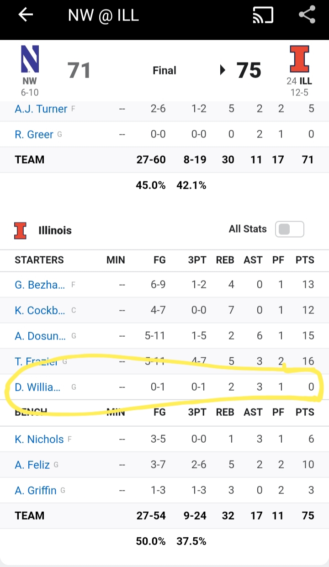Open A. Griffin player link

pyautogui.click(x=36, y=490)
